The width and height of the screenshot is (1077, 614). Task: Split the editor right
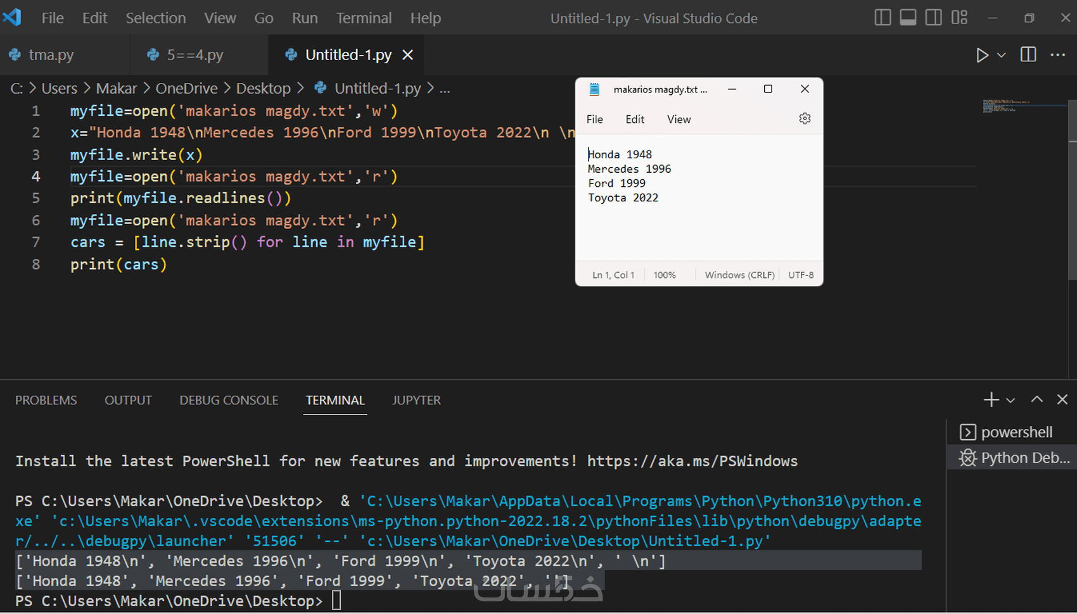[1028, 55]
